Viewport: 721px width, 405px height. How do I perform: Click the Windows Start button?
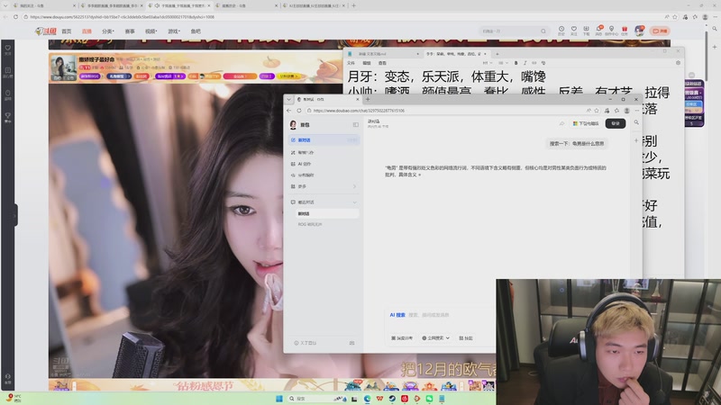[278, 399]
